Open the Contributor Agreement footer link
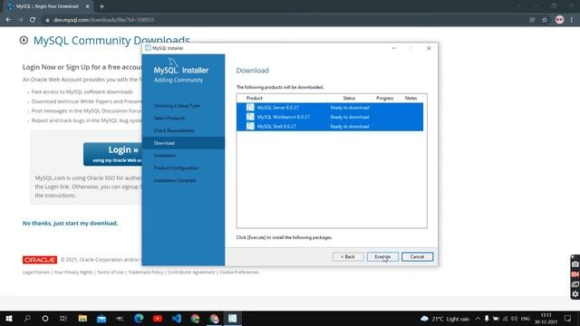This screenshot has height=326, width=580. pos(191,272)
